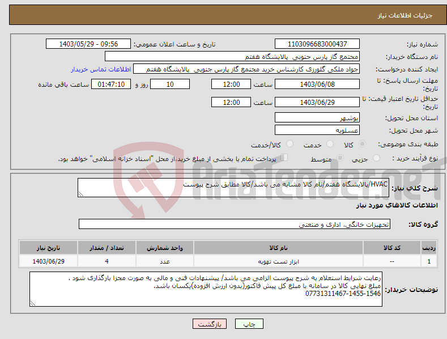Click the عسلویه delivery city field
The image size is (447, 339).
[317, 130]
